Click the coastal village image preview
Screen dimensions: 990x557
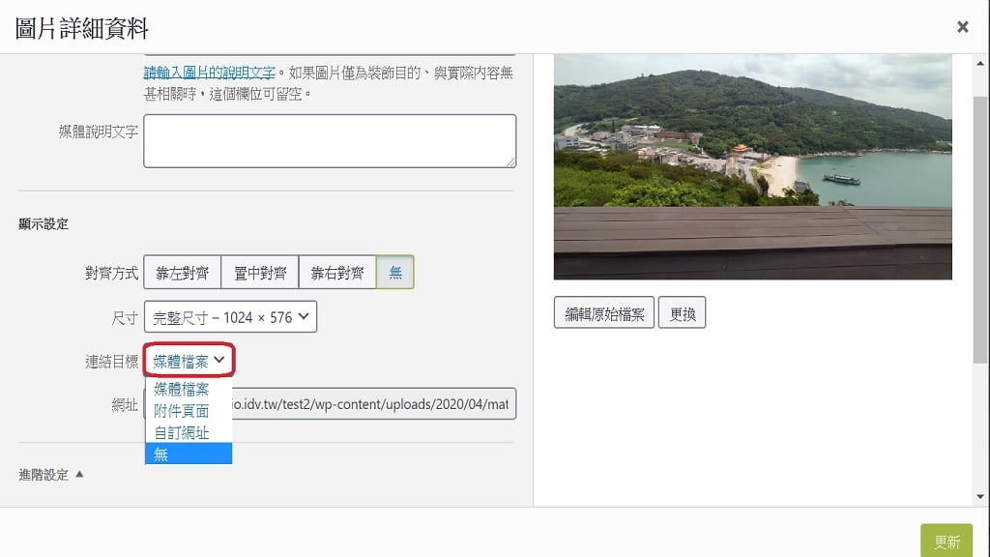752,166
